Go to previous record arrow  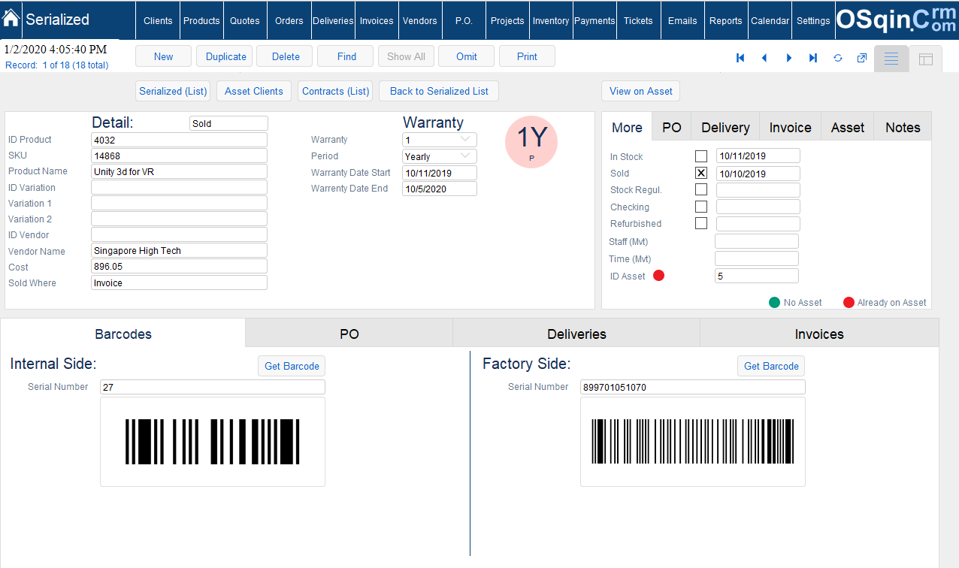764,58
